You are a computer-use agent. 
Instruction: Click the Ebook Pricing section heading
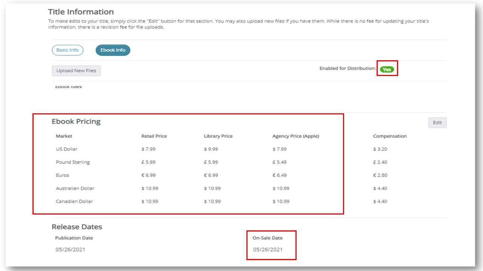pos(76,122)
